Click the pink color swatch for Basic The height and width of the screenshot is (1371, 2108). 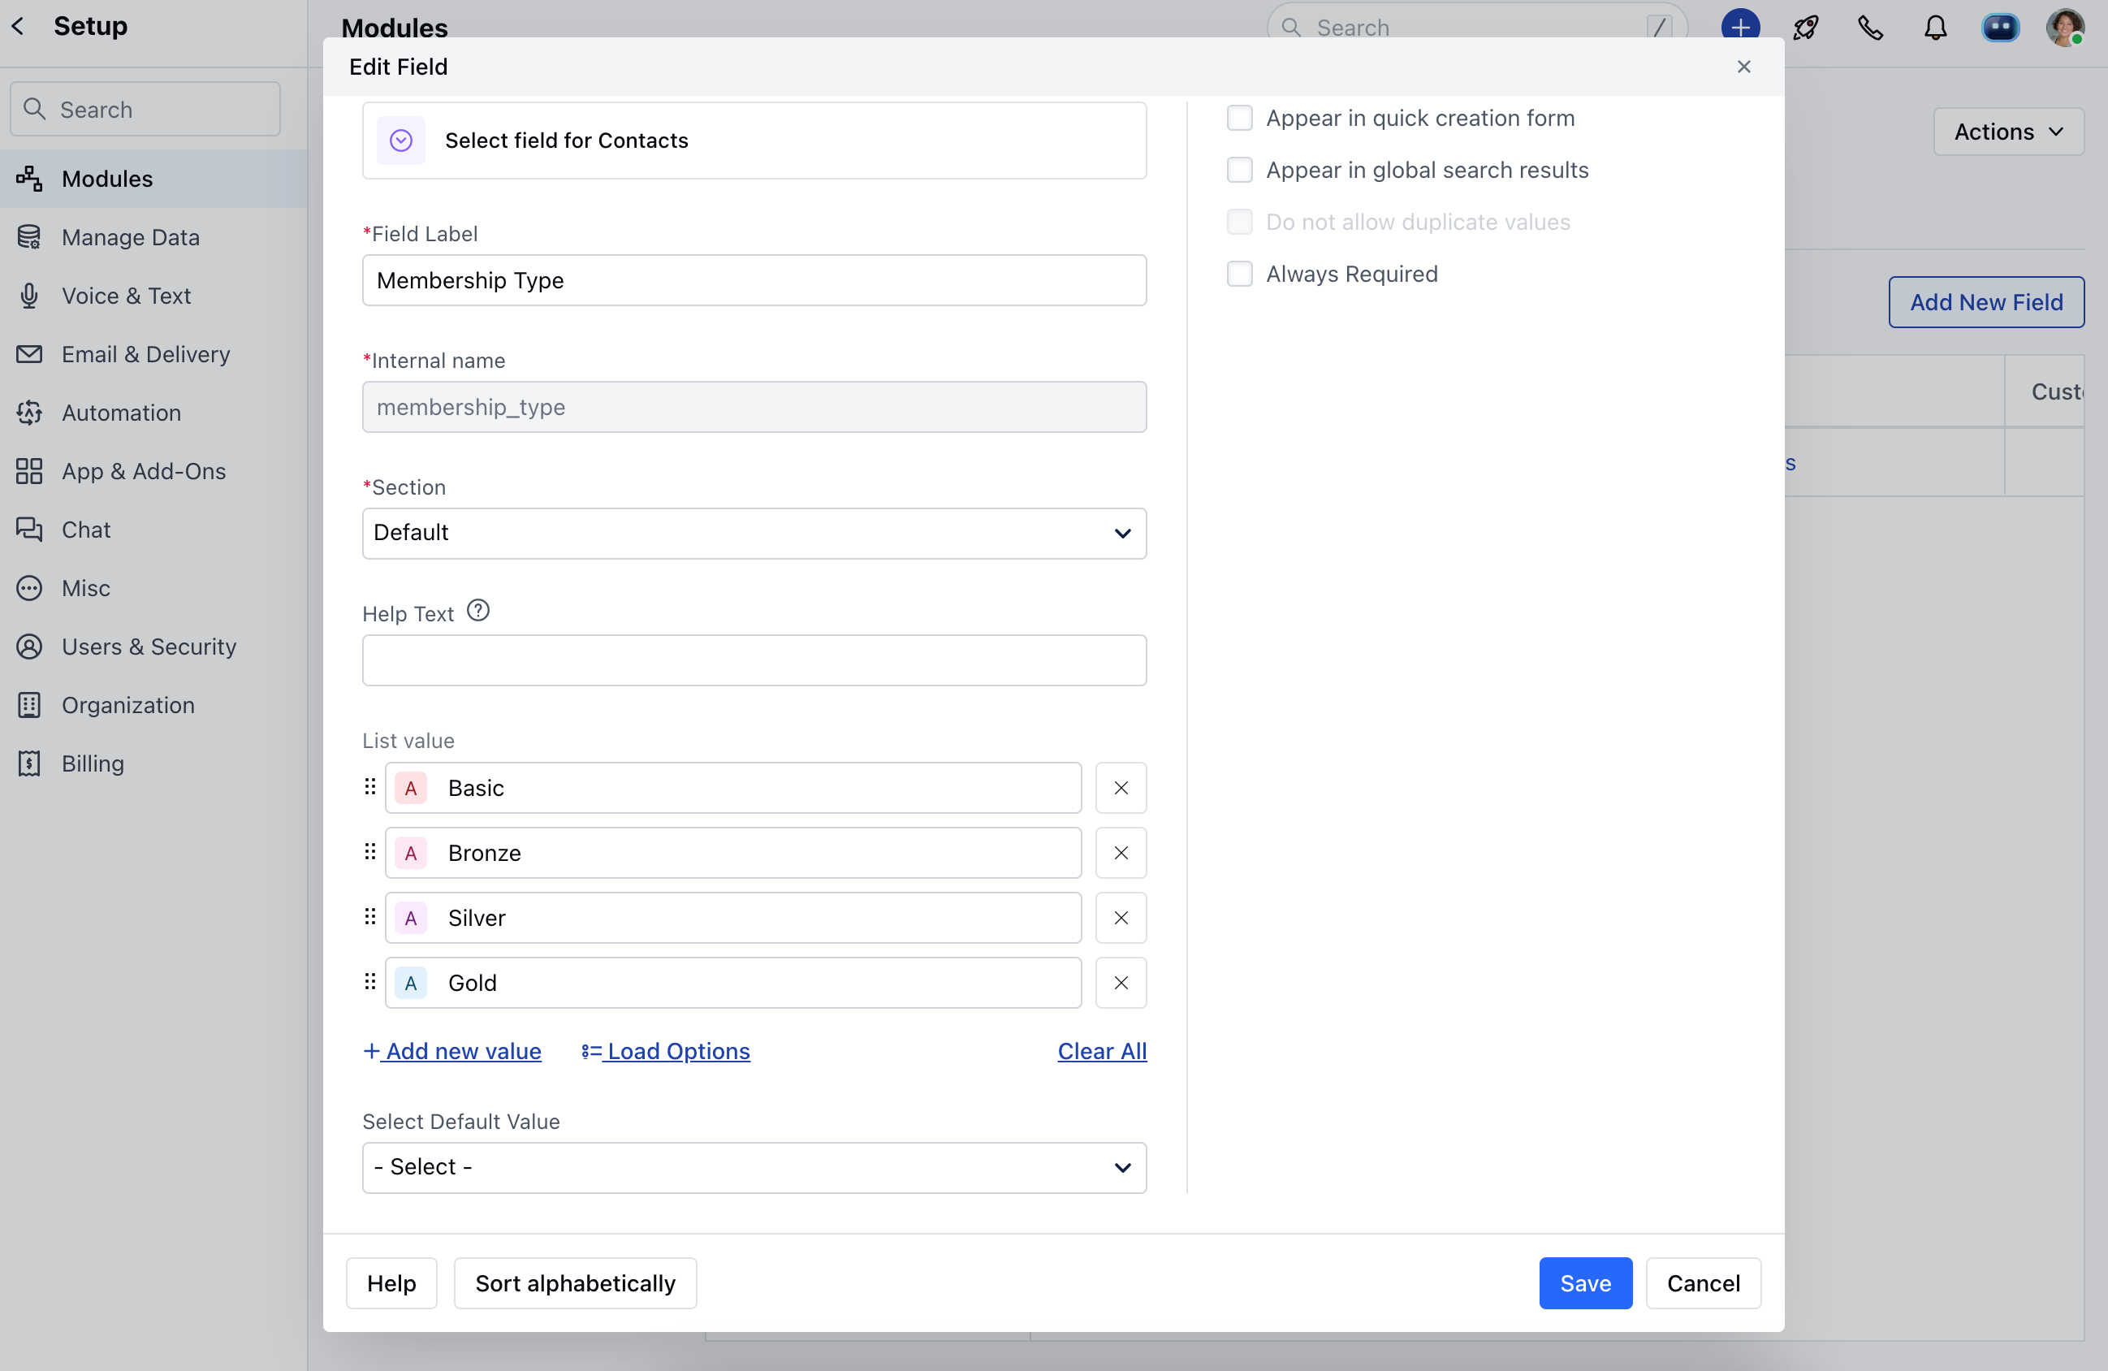(411, 788)
